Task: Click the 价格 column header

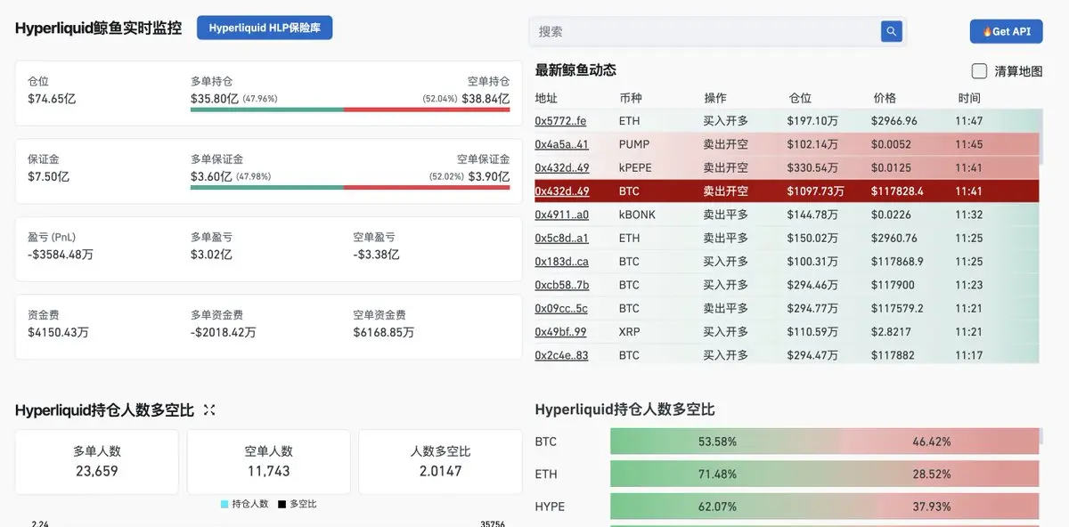Action: pos(885,98)
